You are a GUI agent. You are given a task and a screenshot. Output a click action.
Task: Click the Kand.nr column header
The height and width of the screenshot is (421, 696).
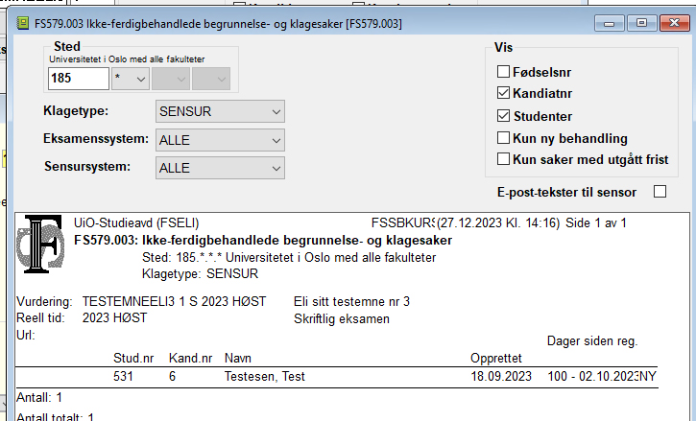coord(190,358)
